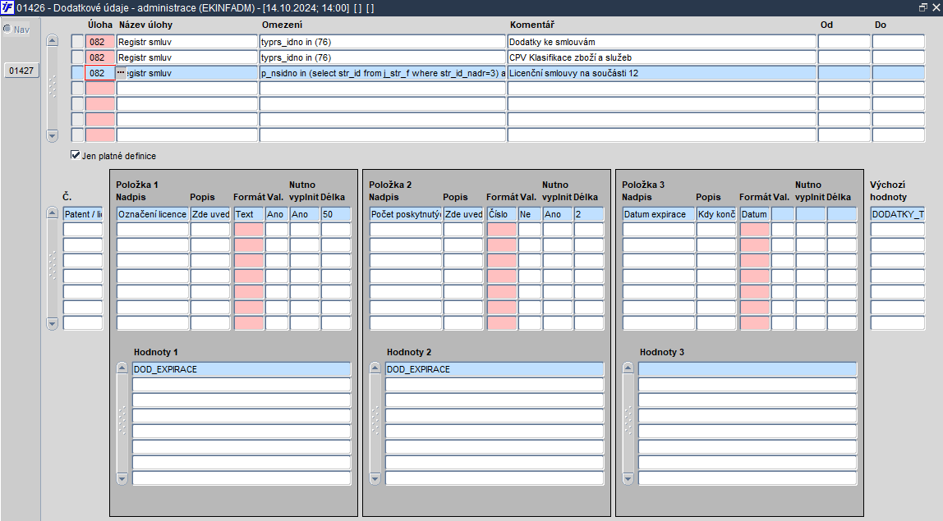Tick the row selector box for Dodatky ke smlouvám
The width and height of the screenshot is (943, 521).
click(77, 42)
